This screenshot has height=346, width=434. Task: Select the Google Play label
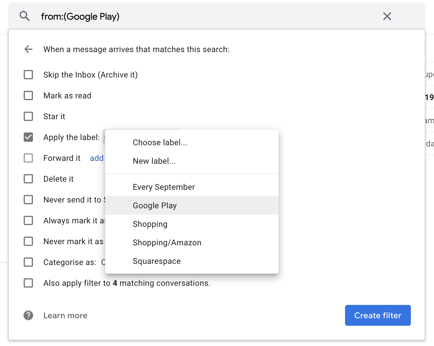pyautogui.click(x=192, y=205)
